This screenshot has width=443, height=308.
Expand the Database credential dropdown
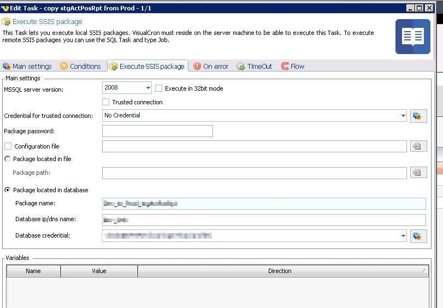click(x=403, y=236)
